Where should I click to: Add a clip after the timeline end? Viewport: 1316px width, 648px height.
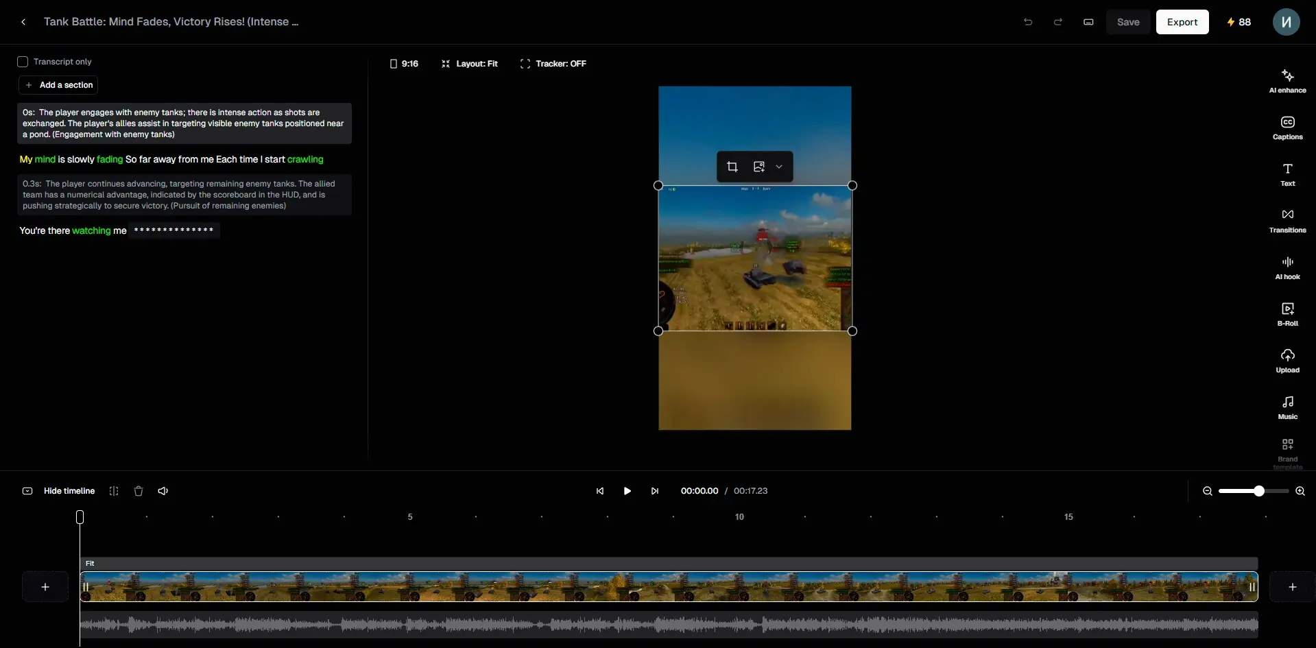tap(1292, 587)
